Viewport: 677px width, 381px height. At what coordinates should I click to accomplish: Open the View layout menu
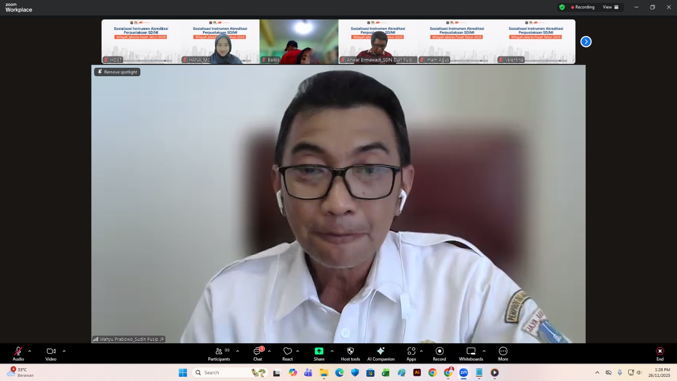click(611, 7)
